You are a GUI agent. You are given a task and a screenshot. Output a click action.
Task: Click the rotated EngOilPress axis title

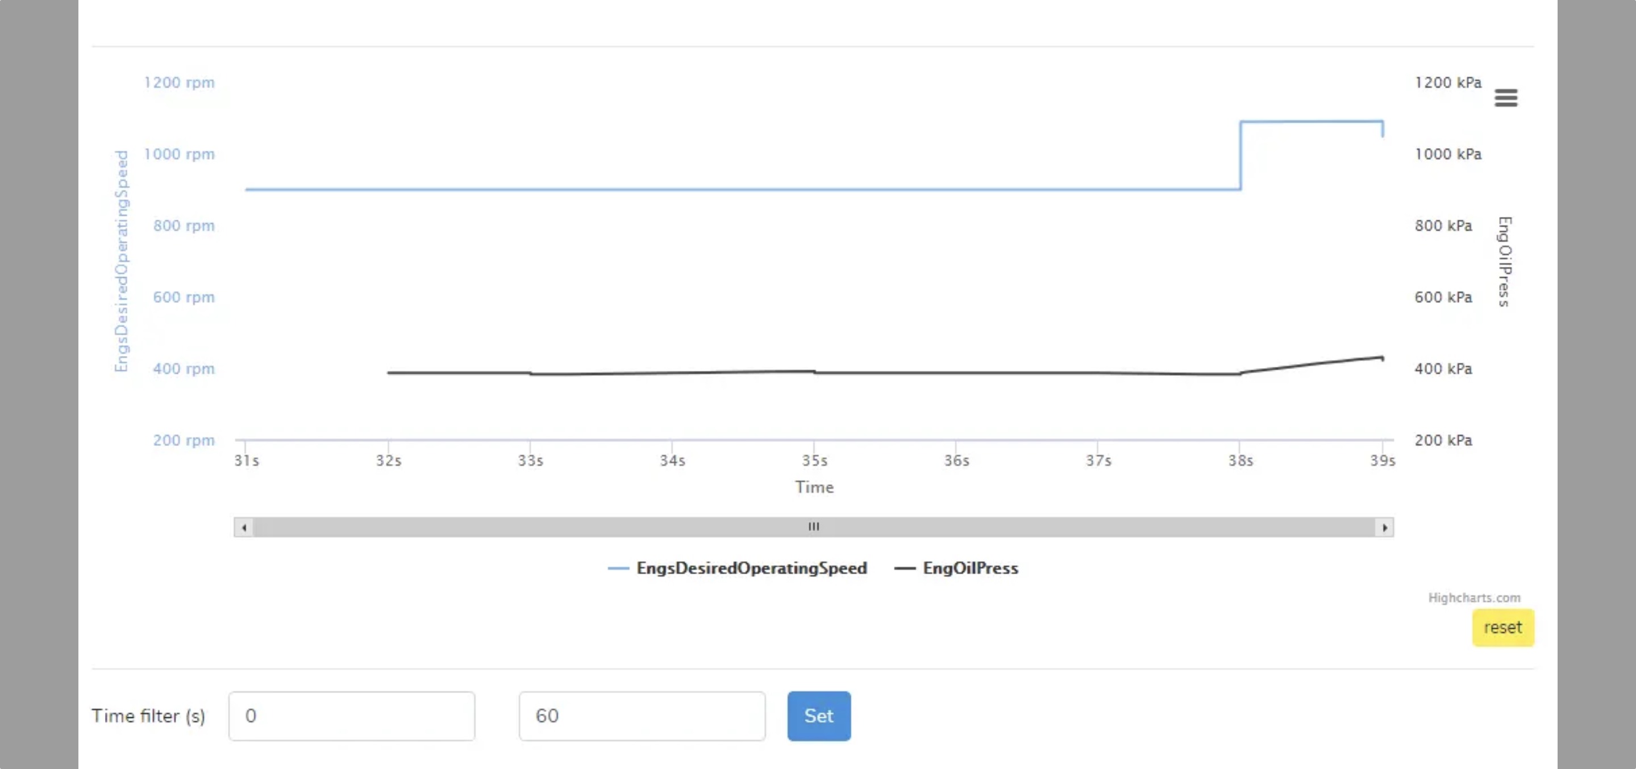[x=1504, y=263]
